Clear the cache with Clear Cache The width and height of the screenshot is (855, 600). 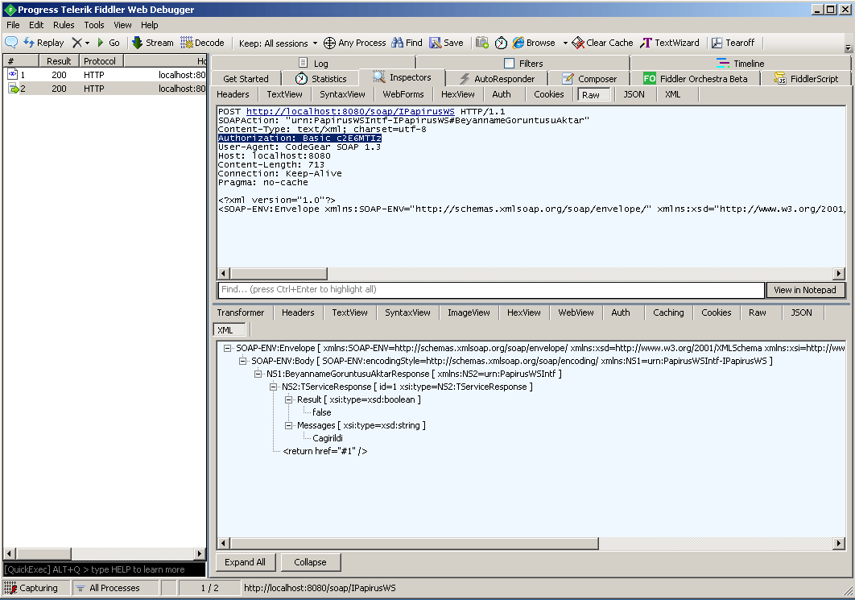(602, 43)
